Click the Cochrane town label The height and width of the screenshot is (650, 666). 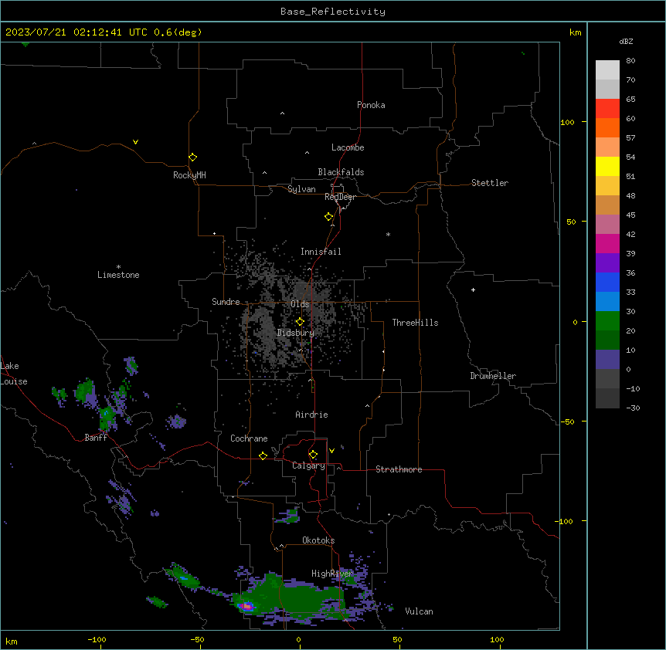click(x=249, y=438)
